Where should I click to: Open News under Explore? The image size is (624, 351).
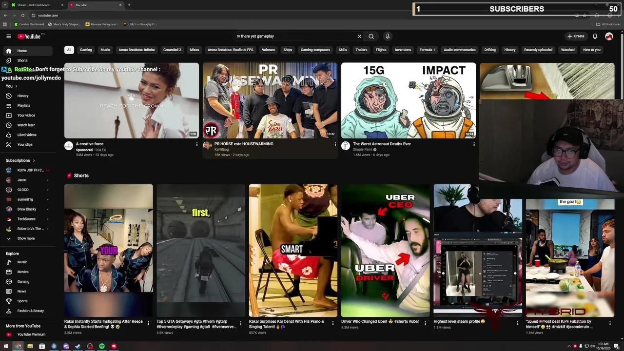click(x=27, y=292)
